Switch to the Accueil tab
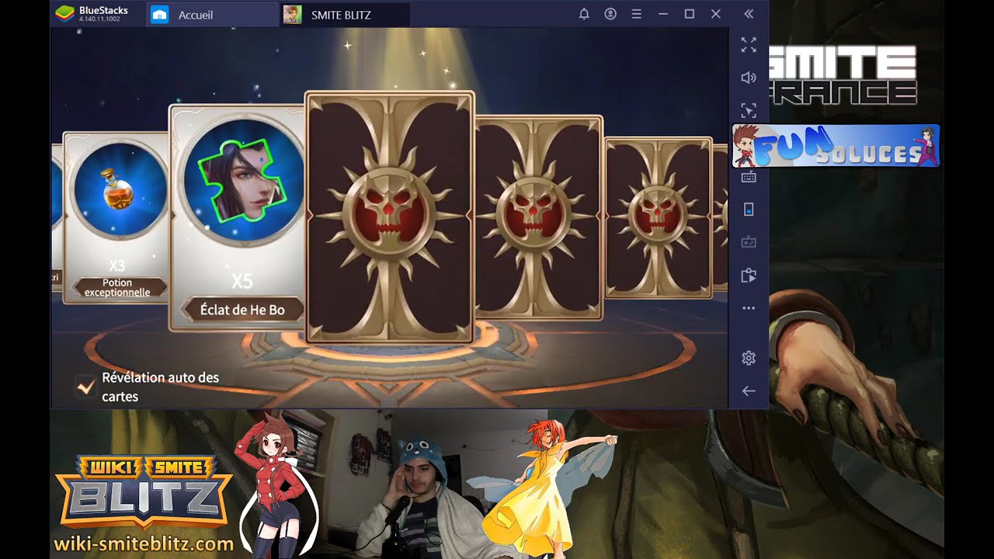Image resolution: width=994 pixels, height=559 pixels. 212,15
